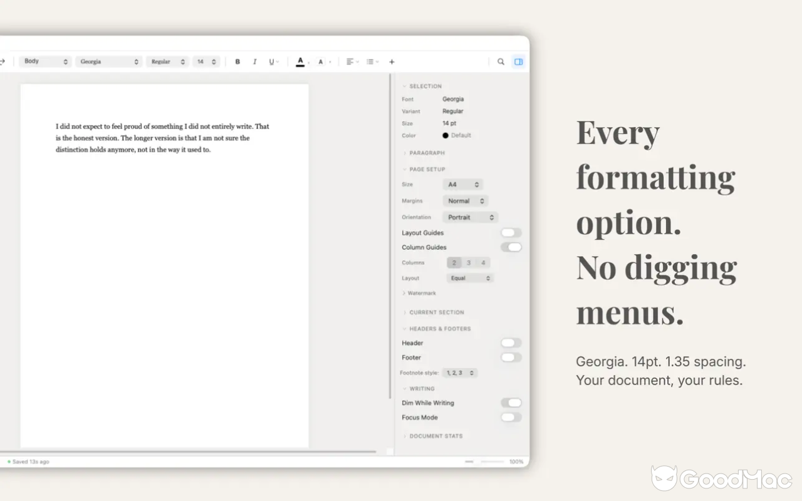Click the plus insert button in toolbar

coord(392,61)
